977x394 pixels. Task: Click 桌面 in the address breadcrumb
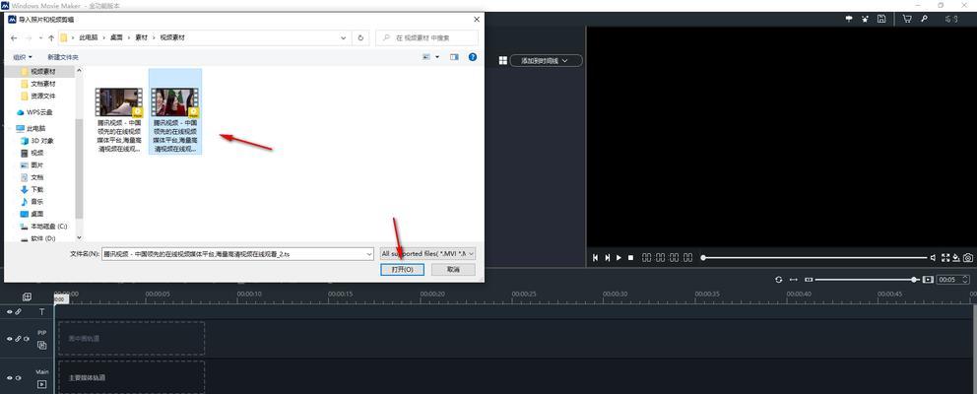pyautogui.click(x=116, y=37)
